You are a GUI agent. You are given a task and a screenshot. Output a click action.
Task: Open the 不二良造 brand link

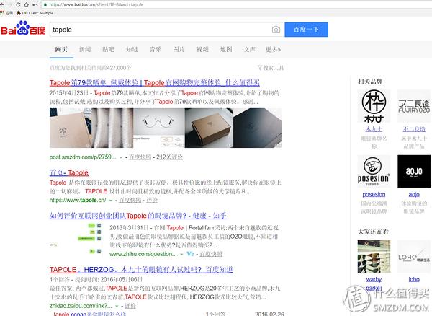point(414,129)
